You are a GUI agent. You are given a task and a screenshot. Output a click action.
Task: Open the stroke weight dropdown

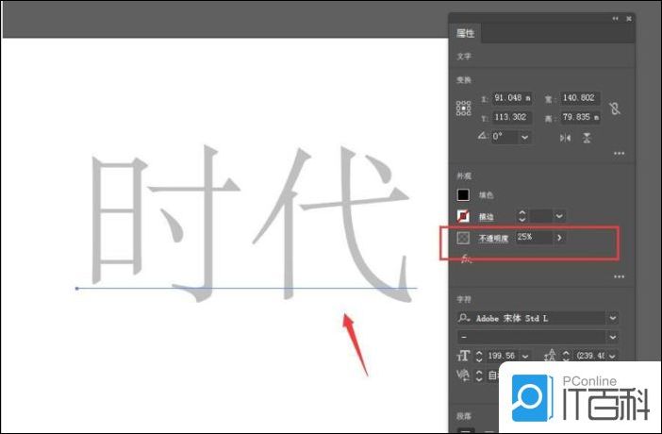pyautogui.click(x=559, y=216)
